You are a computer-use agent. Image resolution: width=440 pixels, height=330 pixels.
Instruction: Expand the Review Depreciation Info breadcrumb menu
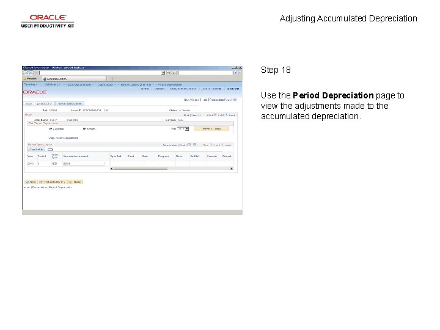[x=137, y=84]
